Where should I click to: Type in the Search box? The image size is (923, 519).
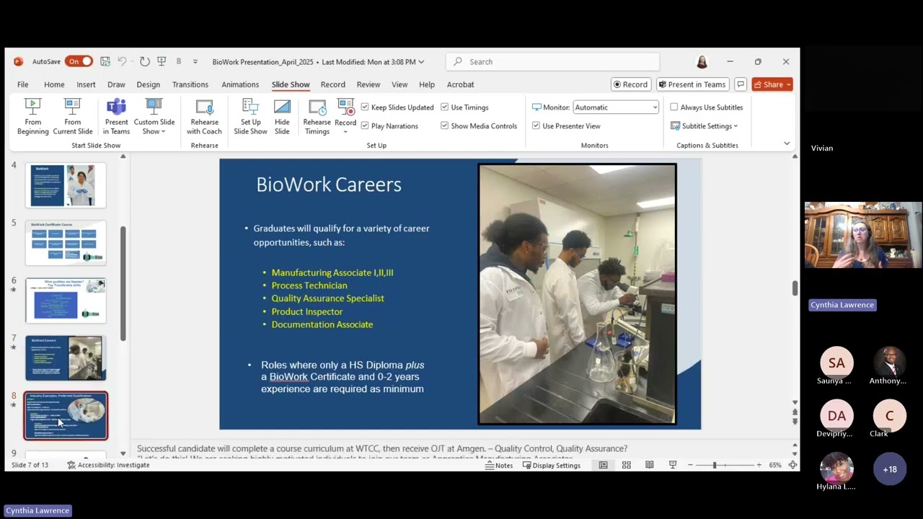(x=552, y=62)
